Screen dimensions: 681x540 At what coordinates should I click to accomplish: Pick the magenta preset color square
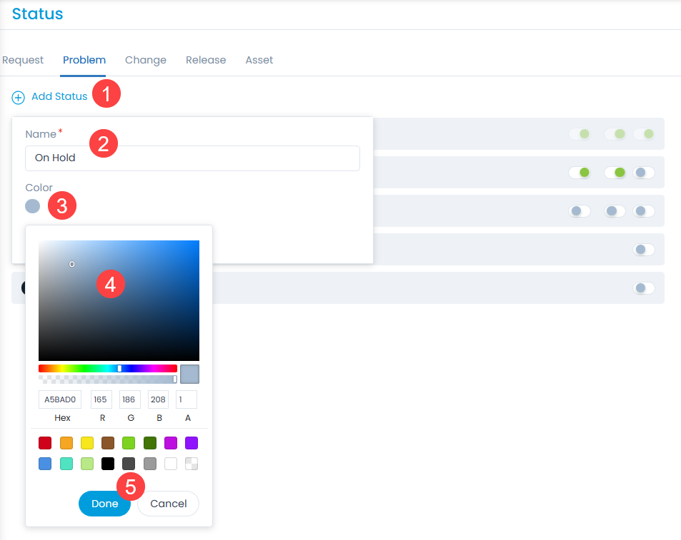[x=171, y=442]
